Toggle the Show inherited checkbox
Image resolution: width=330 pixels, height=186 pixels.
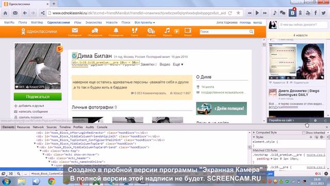(x=304, y=133)
